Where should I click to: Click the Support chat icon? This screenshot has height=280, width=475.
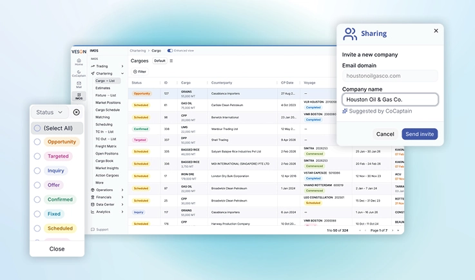click(x=93, y=229)
